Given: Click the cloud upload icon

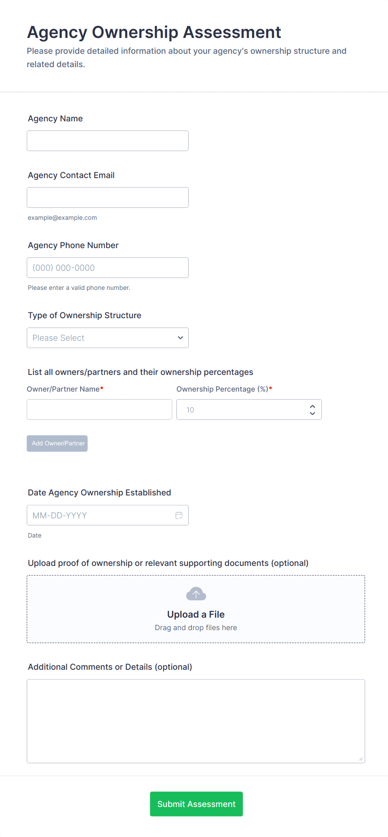Looking at the screenshot, I should (196, 594).
